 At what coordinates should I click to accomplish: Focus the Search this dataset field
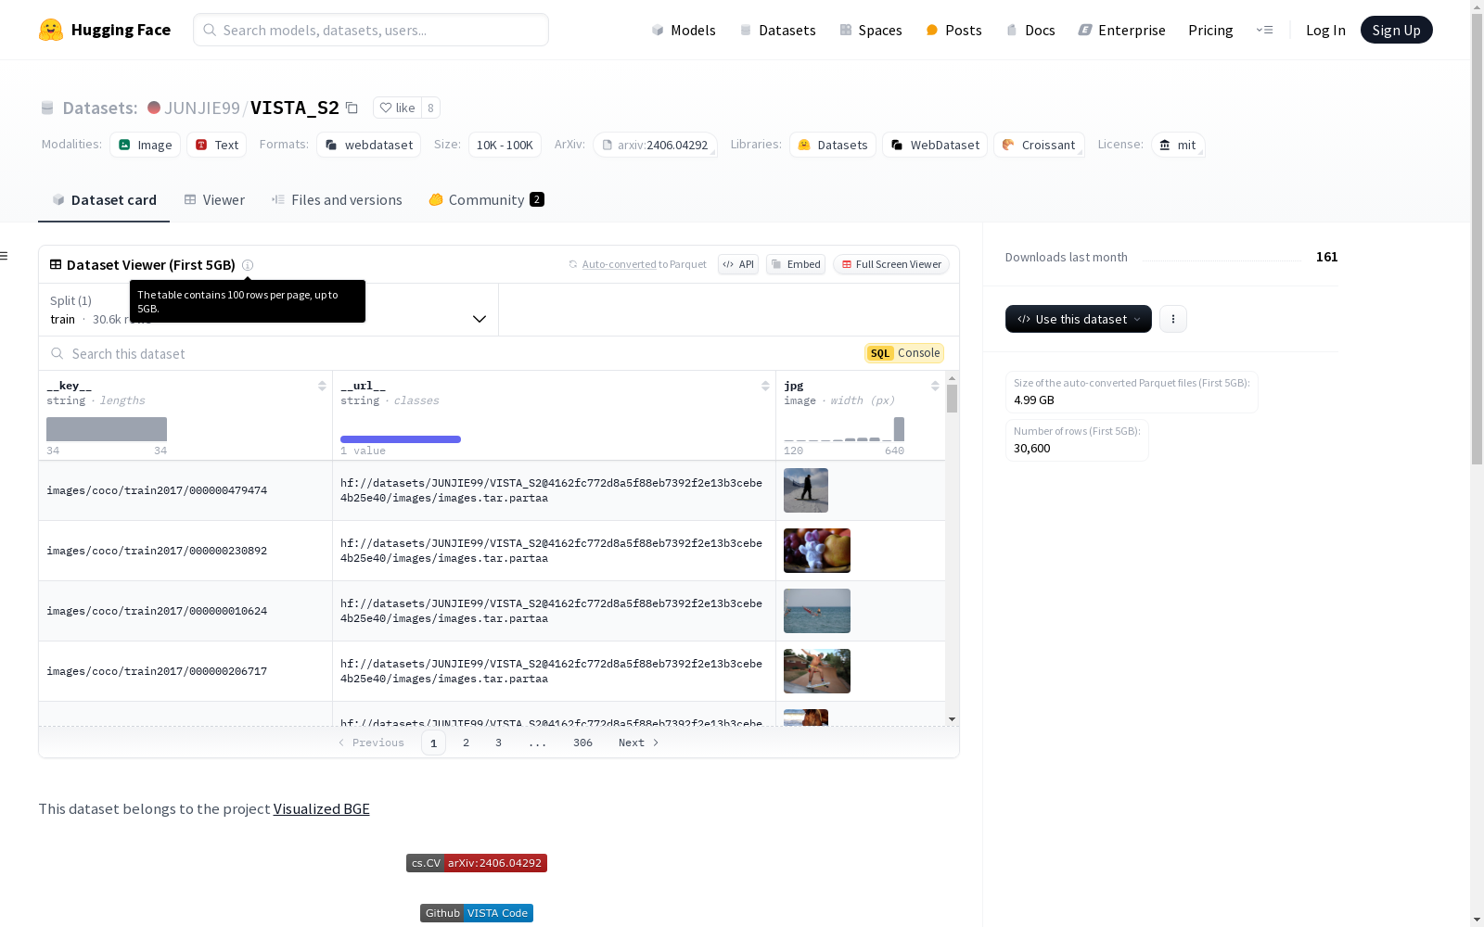(x=451, y=353)
